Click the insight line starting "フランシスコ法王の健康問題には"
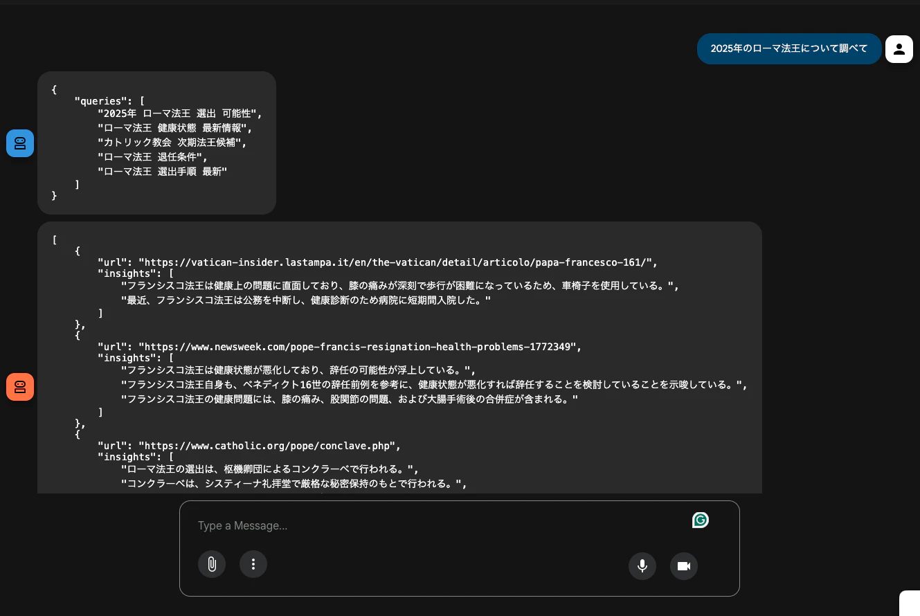This screenshot has height=616, width=920. [x=350, y=399]
